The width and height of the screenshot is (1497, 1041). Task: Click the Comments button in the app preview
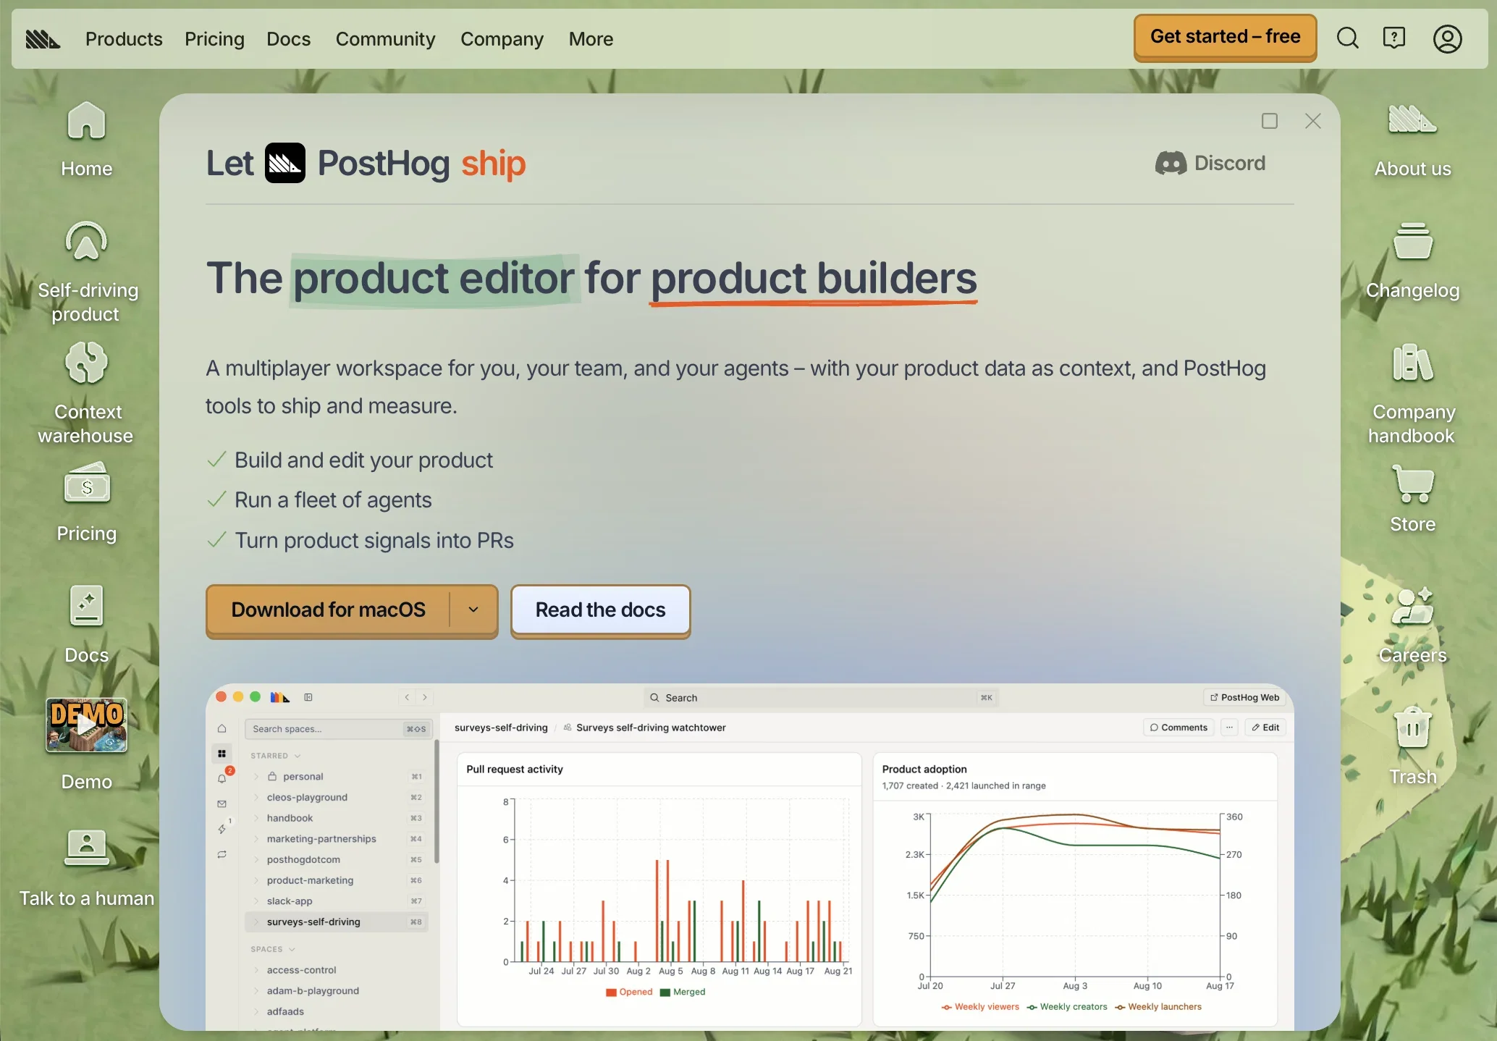click(1178, 728)
